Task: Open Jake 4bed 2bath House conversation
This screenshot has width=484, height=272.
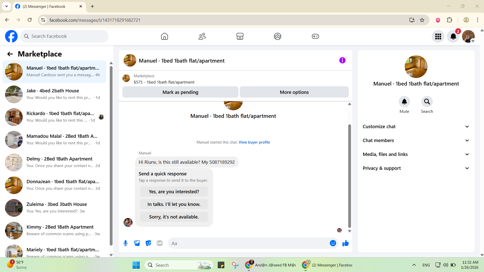Action: (54, 94)
